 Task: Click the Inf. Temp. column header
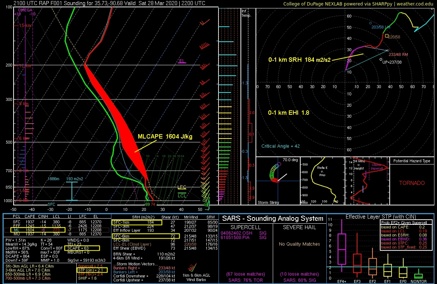(x=246, y=13)
